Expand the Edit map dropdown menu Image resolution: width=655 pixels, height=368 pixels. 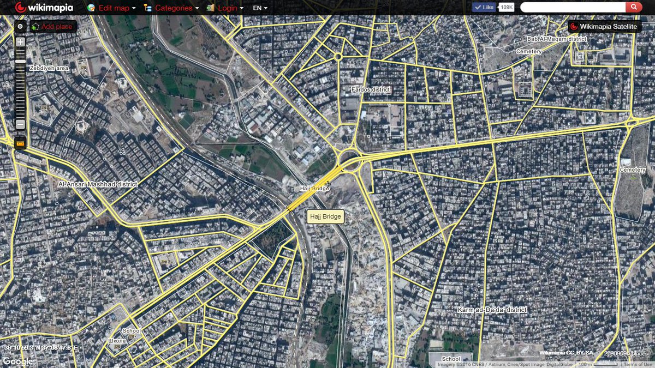[x=134, y=8]
